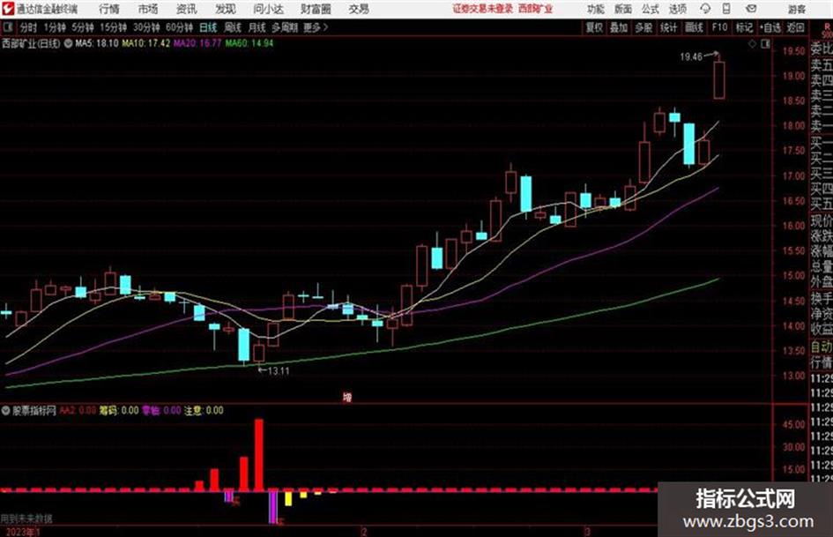Switch to the 30分钟 period tab

pyautogui.click(x=146, y=27)
